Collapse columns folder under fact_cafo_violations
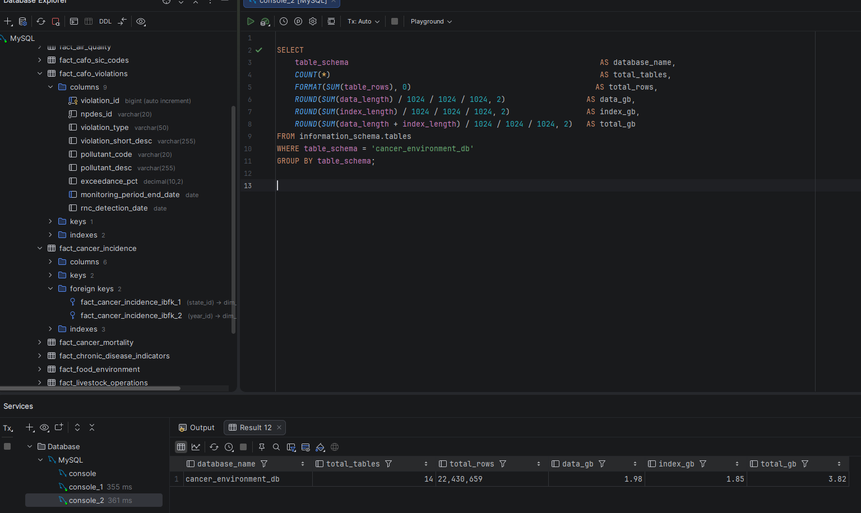This screenshot has width=861, height=513. pos(50,87)
